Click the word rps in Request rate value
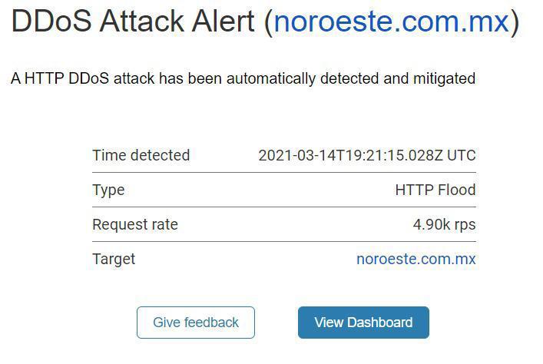 465,226
